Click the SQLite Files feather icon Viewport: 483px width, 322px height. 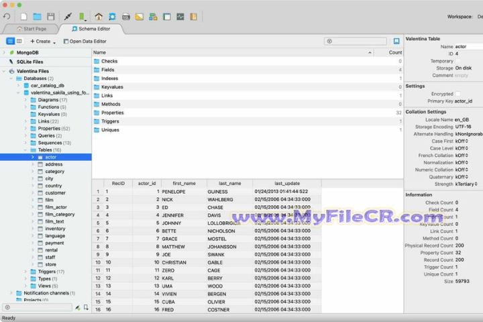11,62
